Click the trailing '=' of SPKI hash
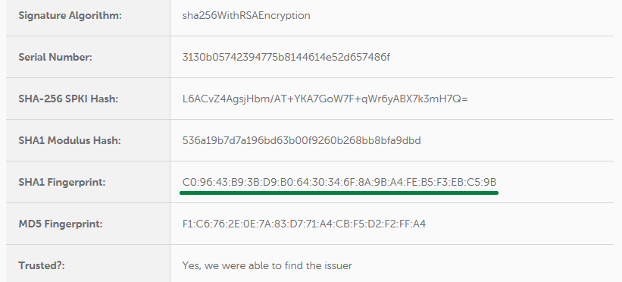The height and width of the screenshot is (282, 622). [x=465, y=99]
